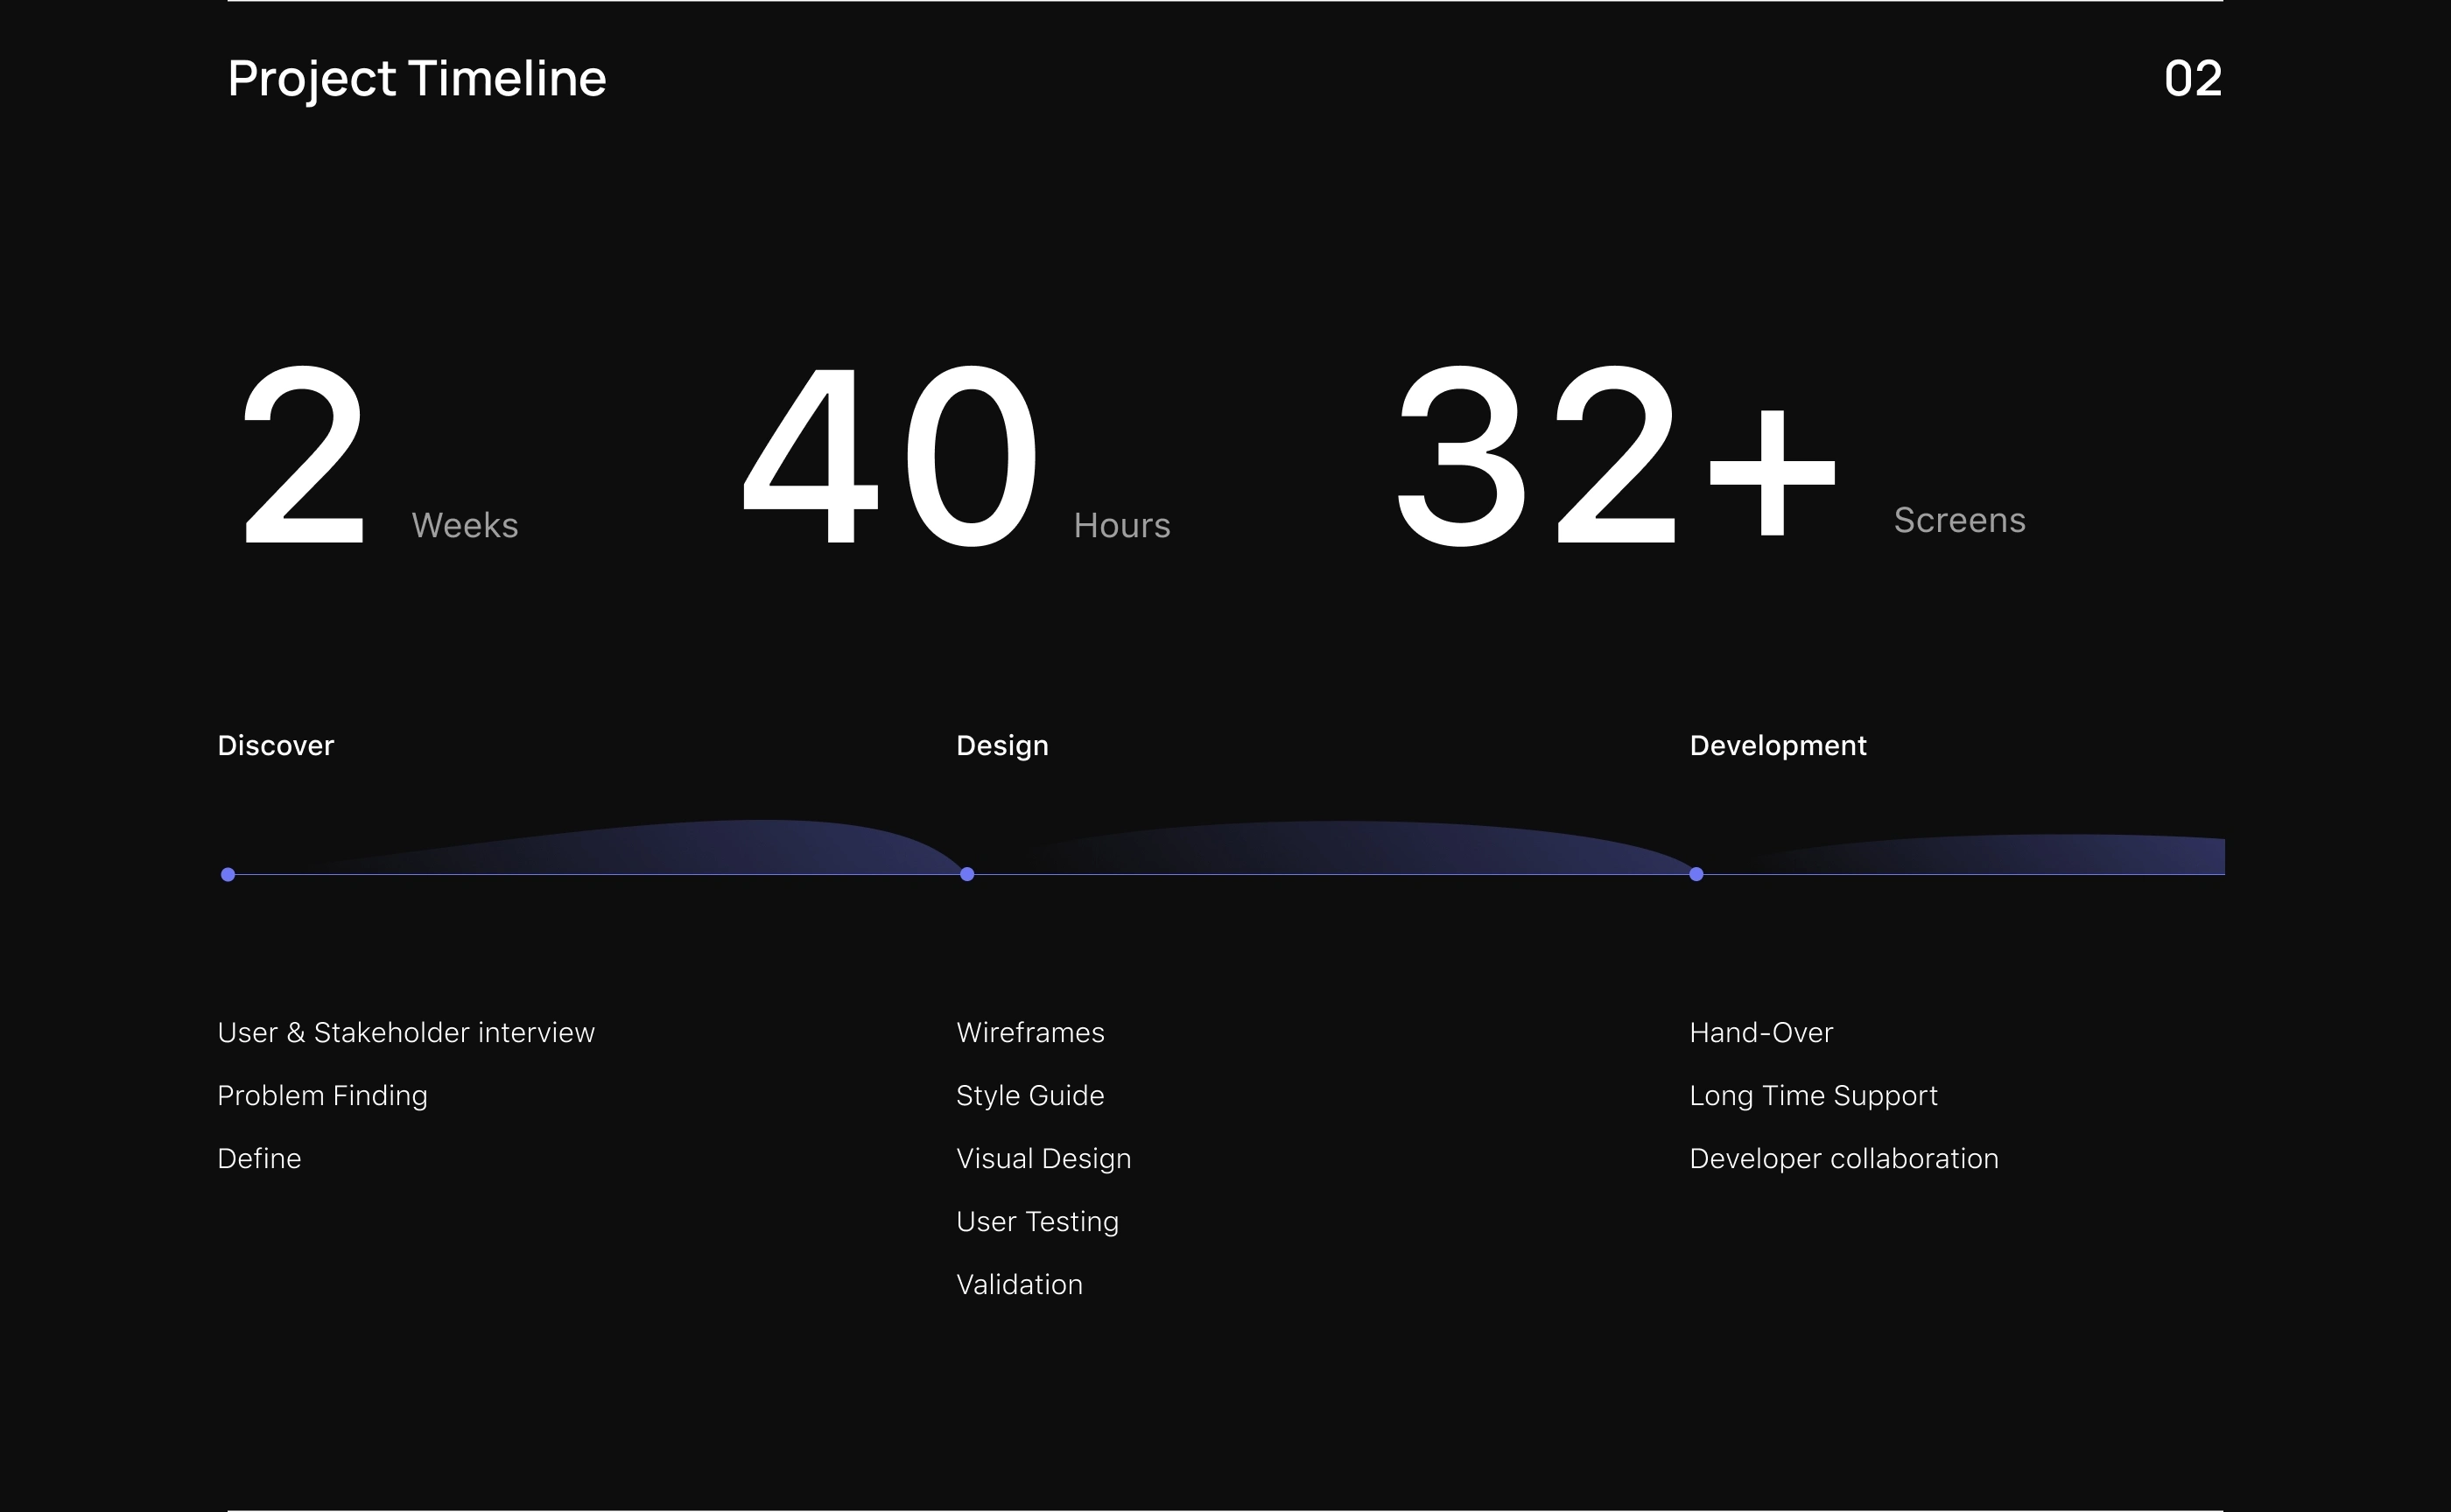The width and height of the screenshot is (2451, 1512).
Task: Select the Discover phase label
Action: (275, 745)
